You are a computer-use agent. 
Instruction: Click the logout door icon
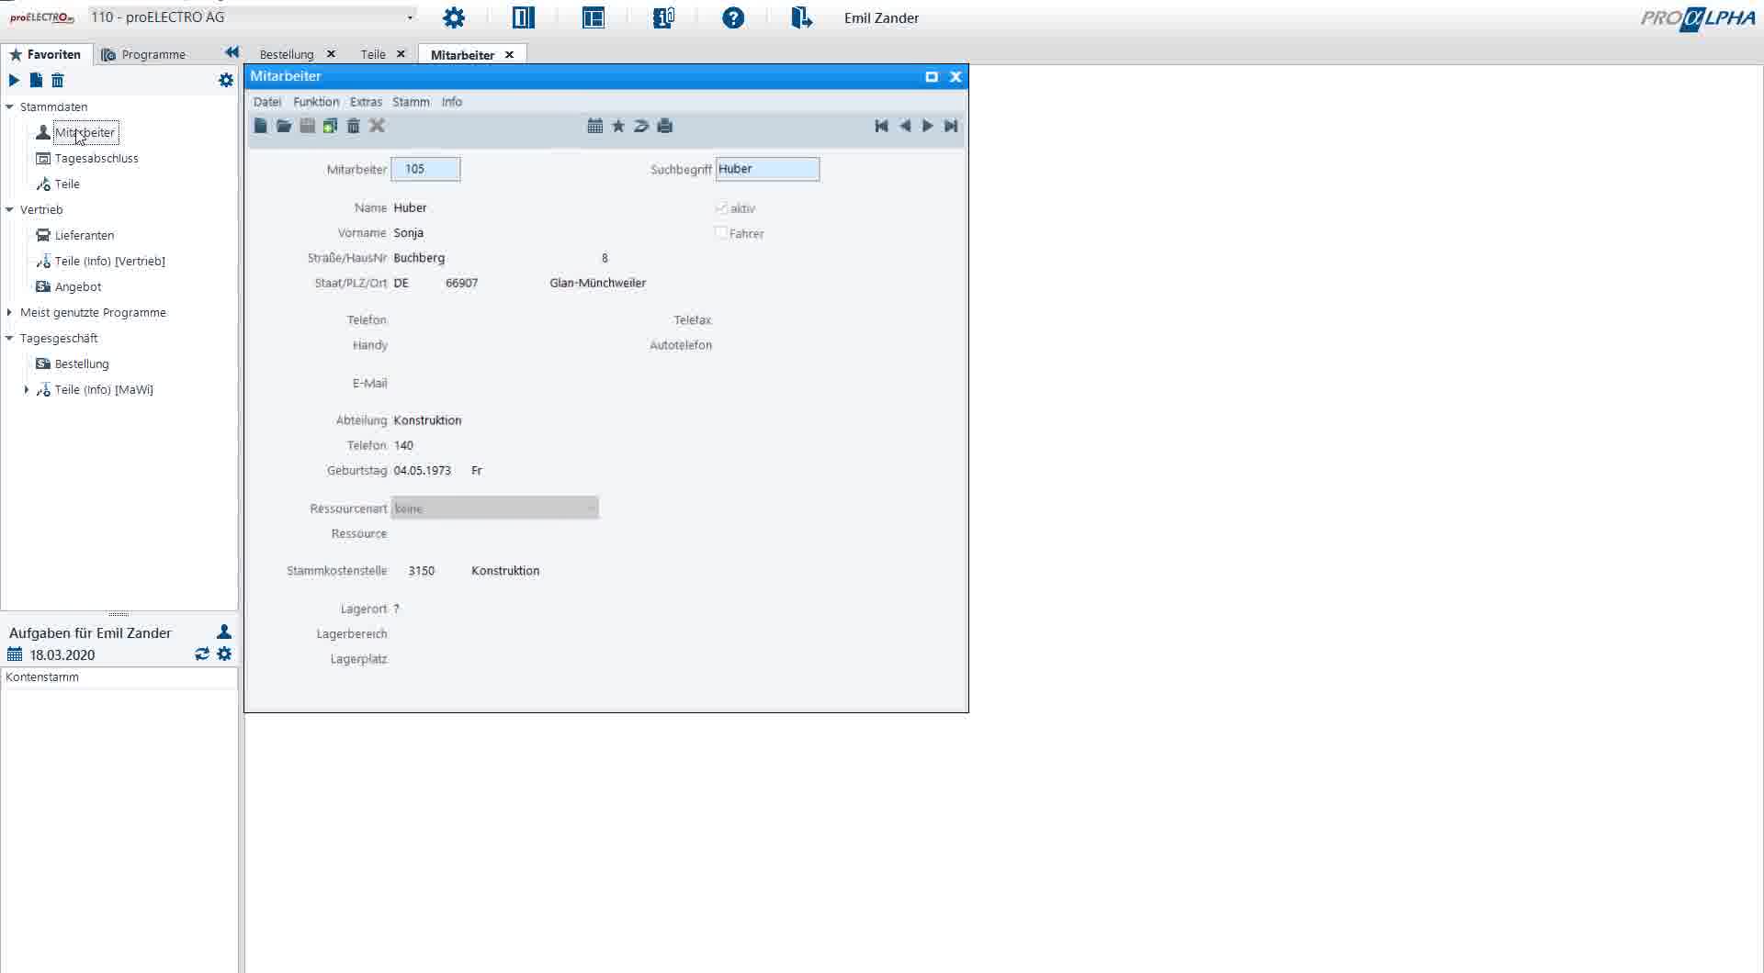tap(801, 17)
